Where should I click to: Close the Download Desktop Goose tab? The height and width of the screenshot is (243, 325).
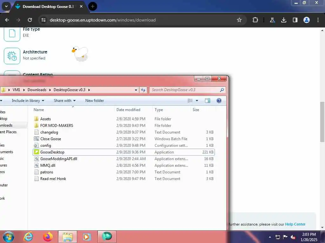click(x=81, y=6)
